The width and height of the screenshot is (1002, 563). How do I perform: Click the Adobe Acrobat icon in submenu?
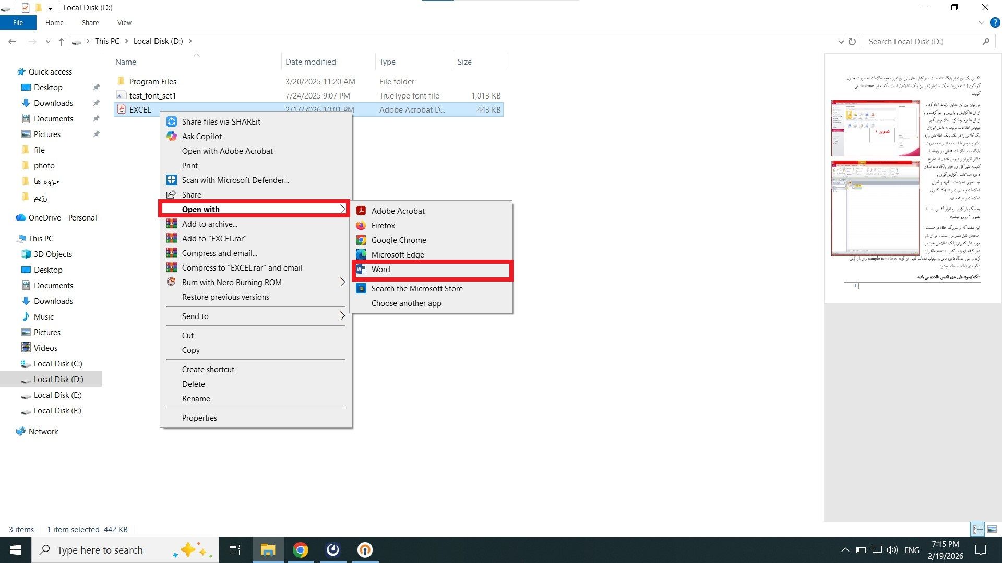click(361, 211)
